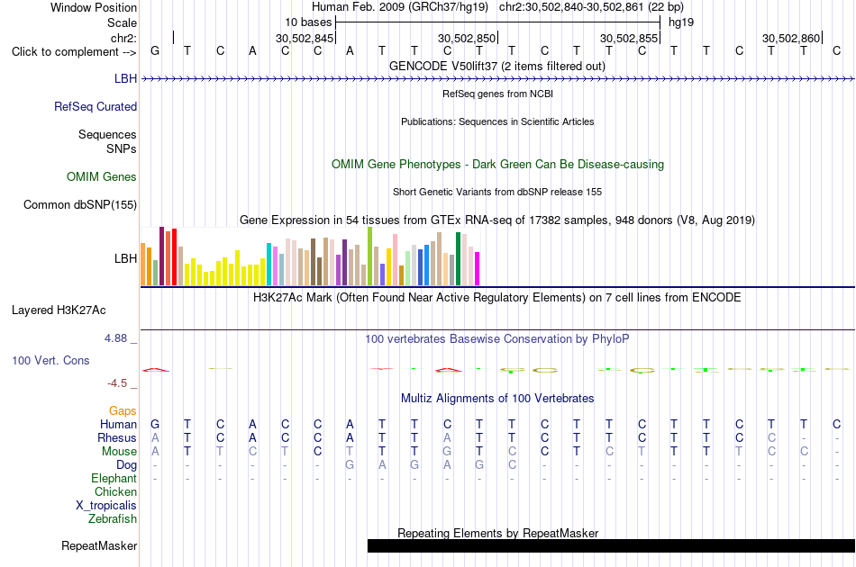This screenshot has height=567, width=856.
Task: Click 'Short Genetic Variants from dbSNP release 155' title
Action: pyautogui.click(x=497, y=192)
